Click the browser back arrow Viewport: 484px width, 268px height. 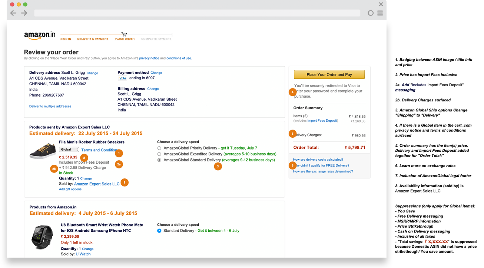(13, 13)
